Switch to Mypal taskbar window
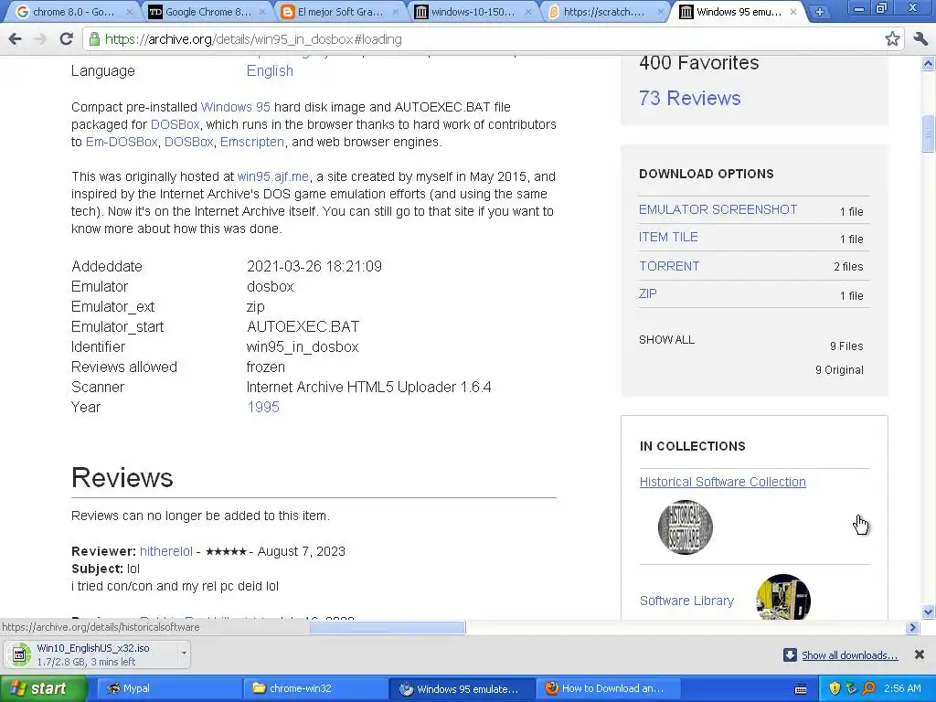Viewport: 936px width, 702px height. point(167,688)
